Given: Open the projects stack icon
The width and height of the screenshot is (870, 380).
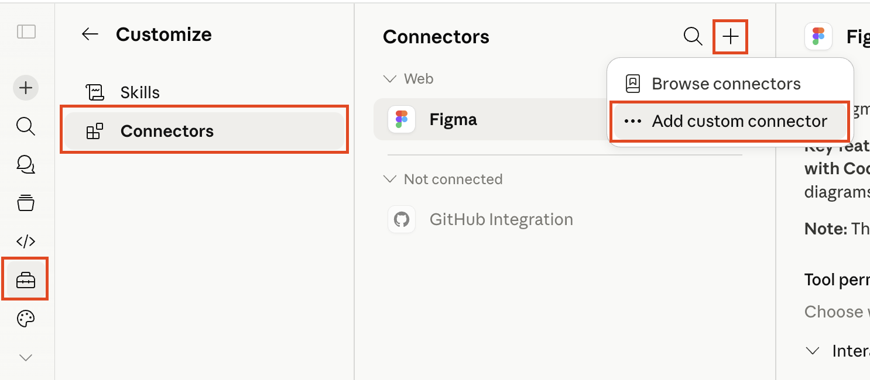Looking at the screenshot, I should tap(26, 203).
